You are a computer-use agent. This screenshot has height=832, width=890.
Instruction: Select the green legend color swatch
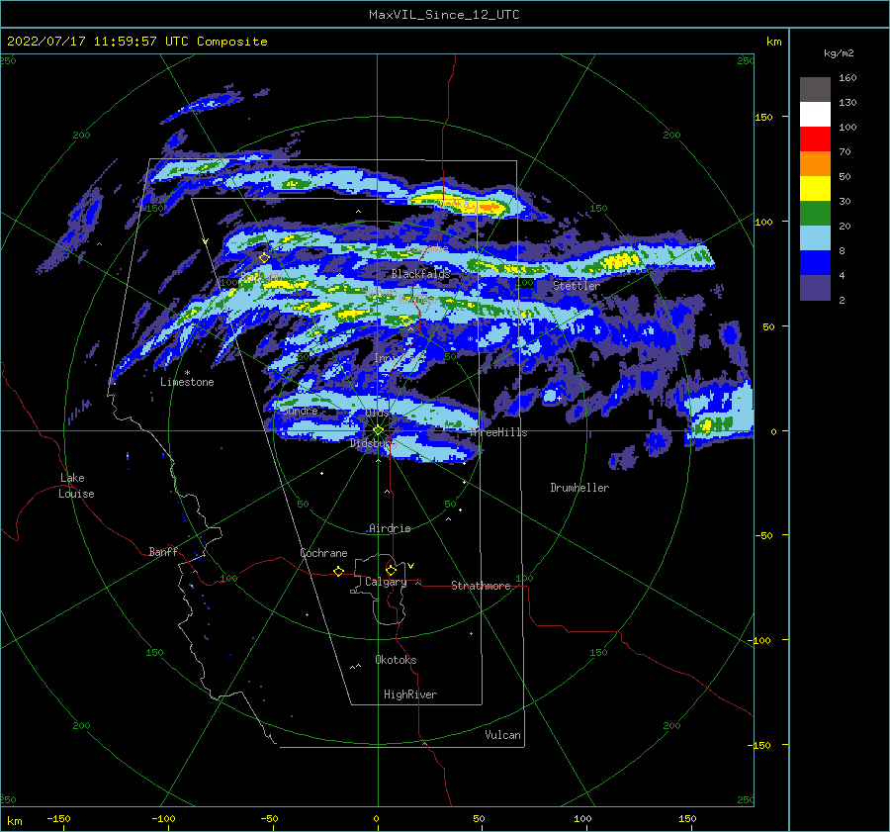(x=815, y=214)
